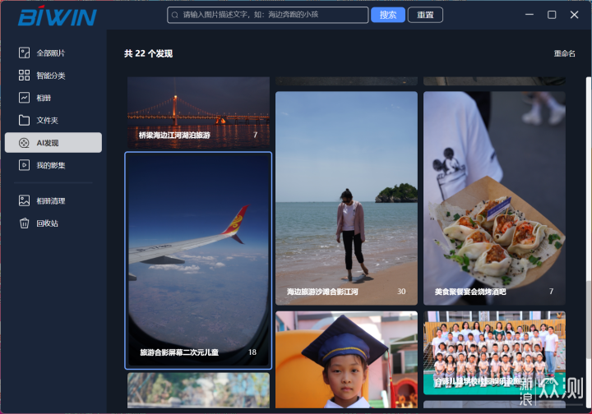This screenshot has width=592, height=414.
Task: Open the graduation cap child photo album
Action: pyautogui.click(x=346, y=359)
